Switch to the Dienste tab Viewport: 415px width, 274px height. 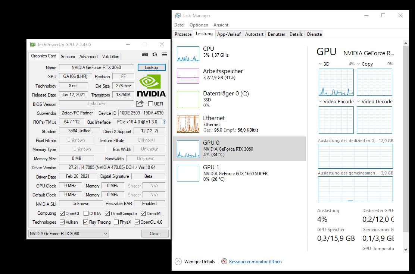(315, 34)
